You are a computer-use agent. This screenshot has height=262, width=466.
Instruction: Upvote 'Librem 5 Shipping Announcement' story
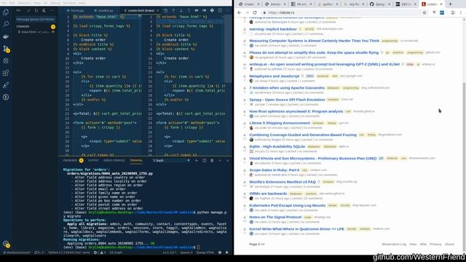[x=245, y=123]
